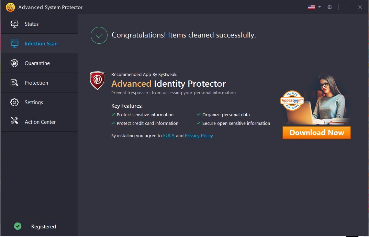Select Action Center from the sidebar menu
The image size is (369, 237).
(x=40, y=122)
